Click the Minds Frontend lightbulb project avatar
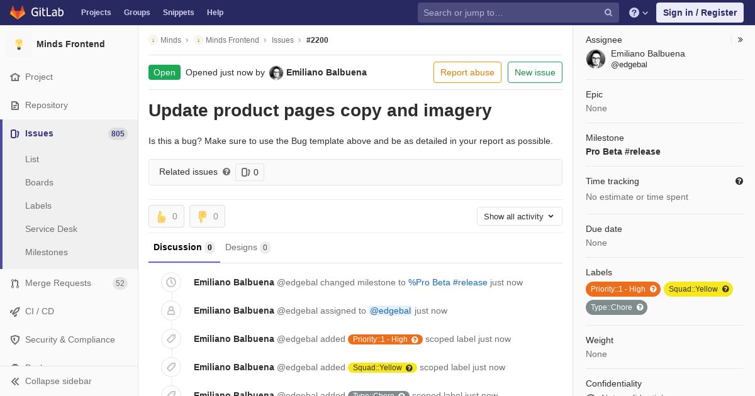Screen dimensions: 755x396 [19, 44]
